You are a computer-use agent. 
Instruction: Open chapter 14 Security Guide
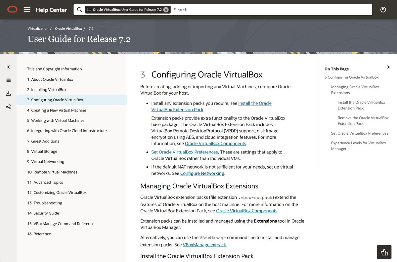(x=43, y=213)
